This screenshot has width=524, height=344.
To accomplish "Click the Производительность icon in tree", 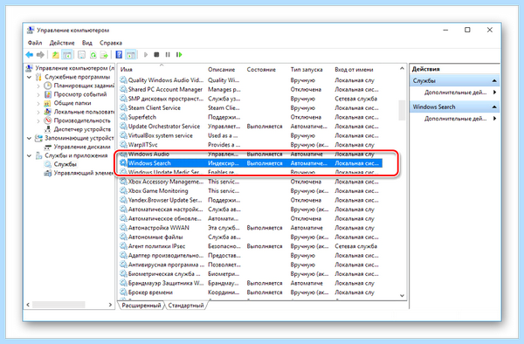I will click(48, 120).
